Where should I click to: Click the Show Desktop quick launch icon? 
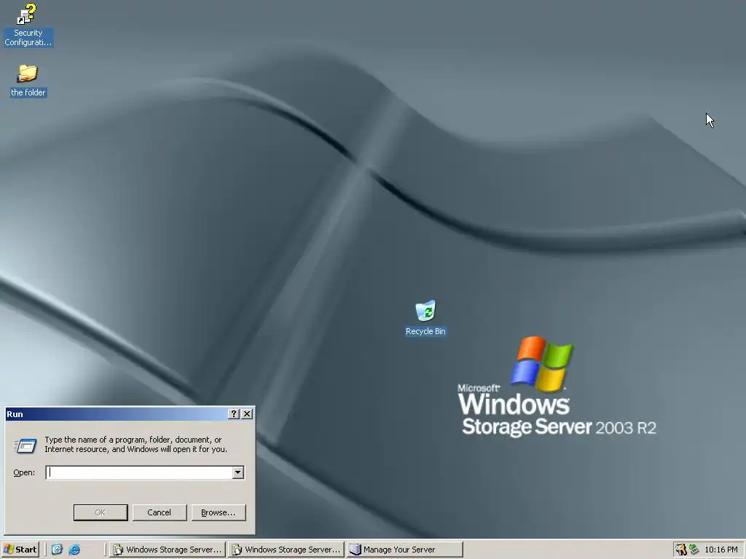[57, 550]
